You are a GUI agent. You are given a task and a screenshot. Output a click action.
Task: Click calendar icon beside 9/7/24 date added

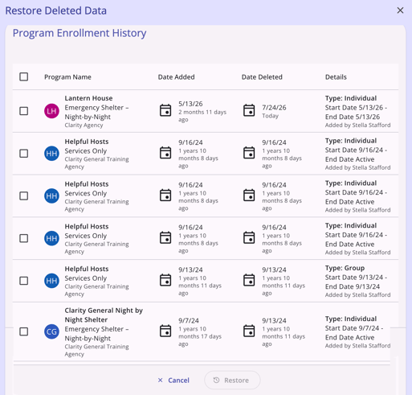[x=165, y=331]
